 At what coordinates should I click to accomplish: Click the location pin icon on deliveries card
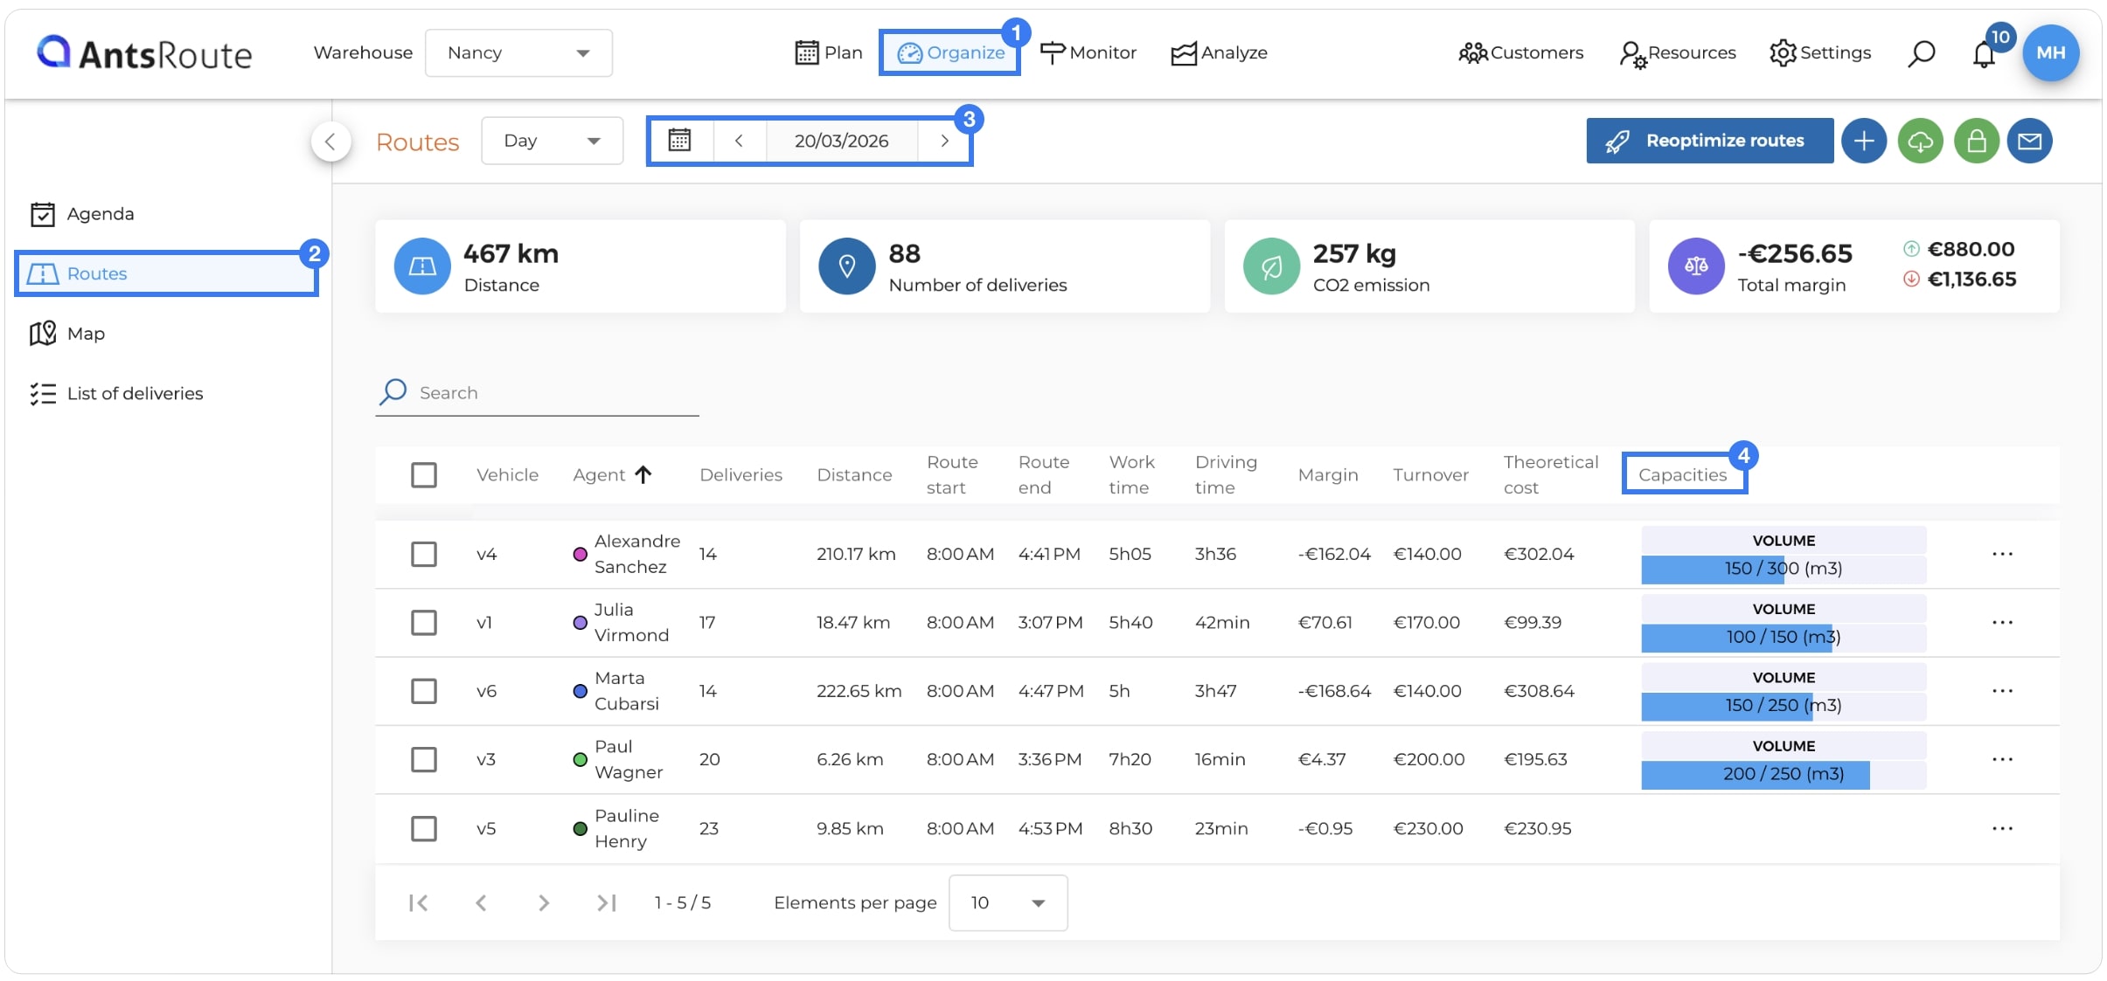846,266
